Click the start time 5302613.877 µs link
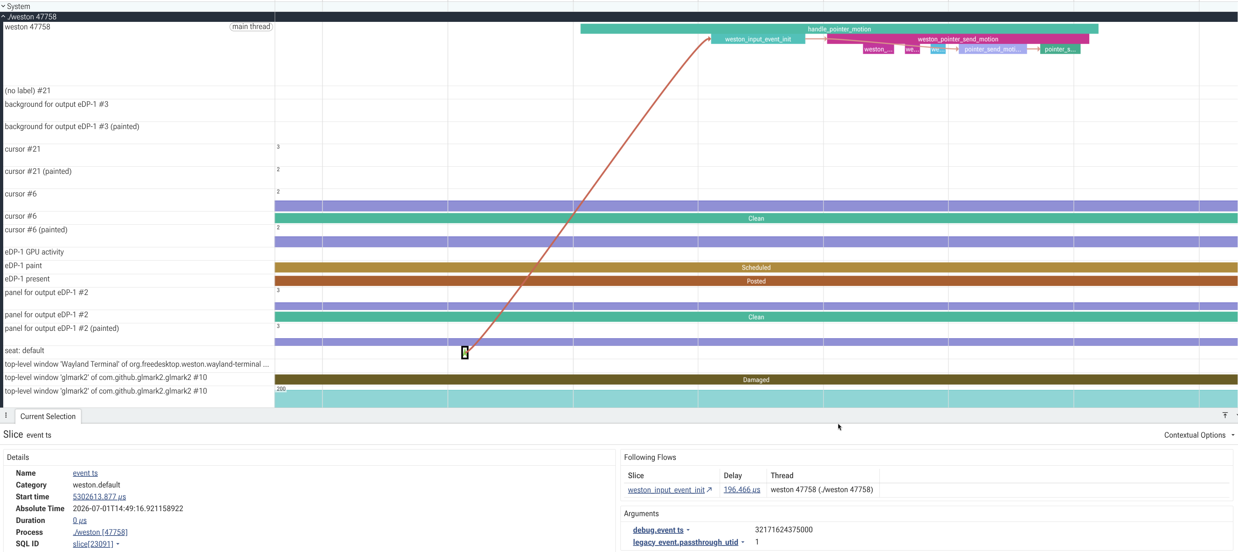This screenshot has width=1238, height=552. tap(99, 497)
